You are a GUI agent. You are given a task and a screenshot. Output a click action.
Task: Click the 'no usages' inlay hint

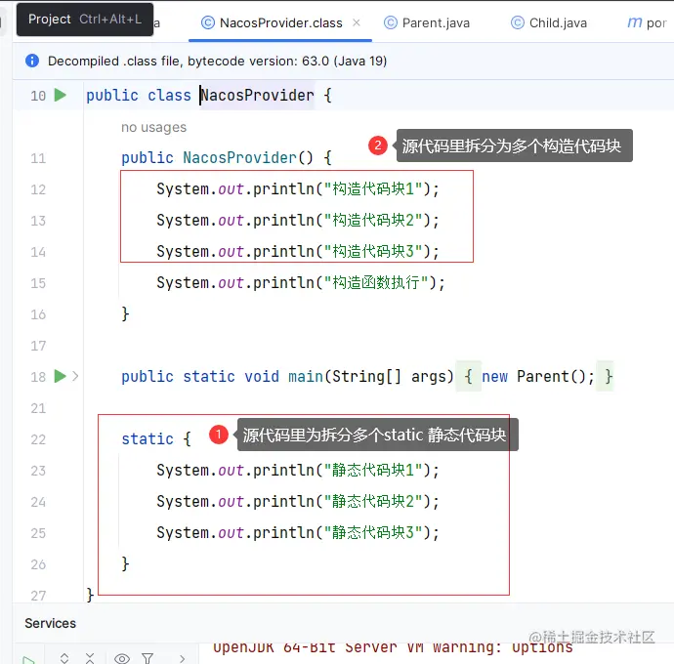pos(153,127)
